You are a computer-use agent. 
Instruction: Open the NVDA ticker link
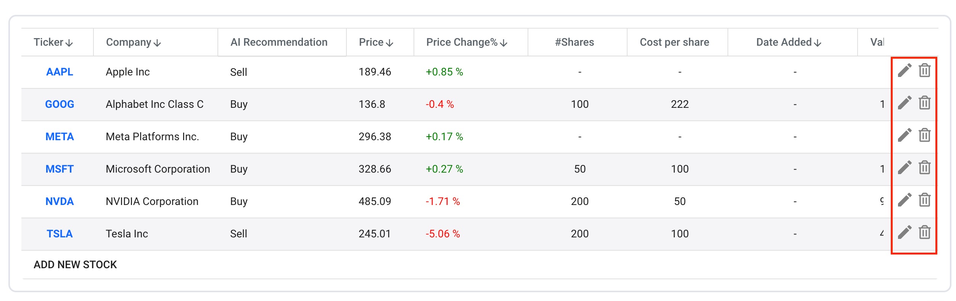click(x=60, y=202)
